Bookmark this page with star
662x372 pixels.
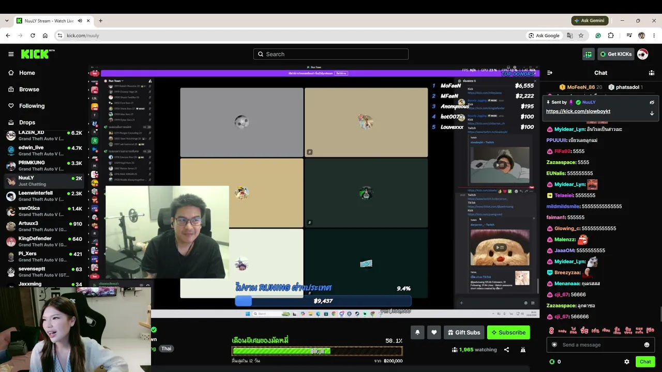click(x=581, y=36)
